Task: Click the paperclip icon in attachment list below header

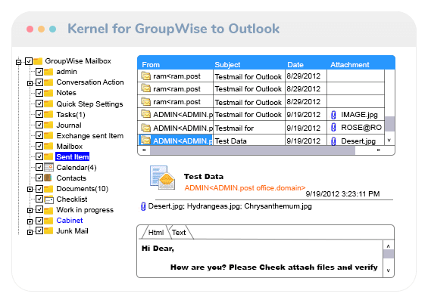Action: point(143,206)
